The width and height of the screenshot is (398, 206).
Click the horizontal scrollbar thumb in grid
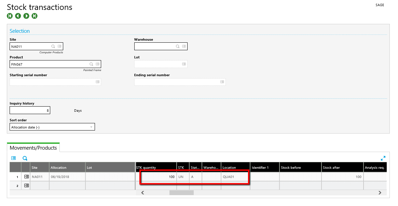[181, 193]
